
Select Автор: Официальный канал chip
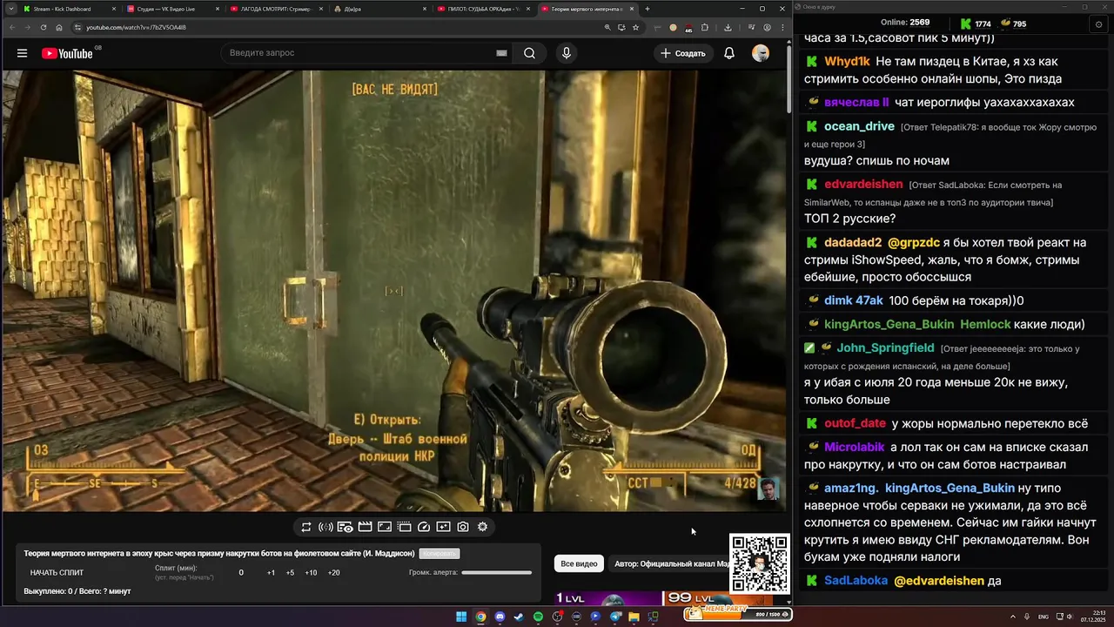[x=670, y=564]
